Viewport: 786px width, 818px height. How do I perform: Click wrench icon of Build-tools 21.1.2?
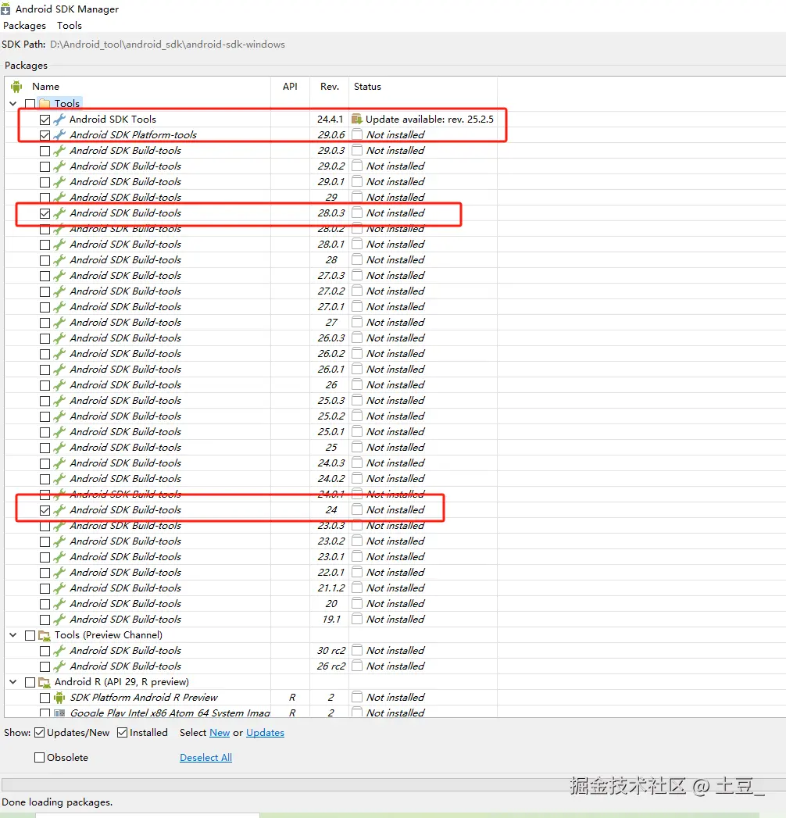(x=59, y=588)
